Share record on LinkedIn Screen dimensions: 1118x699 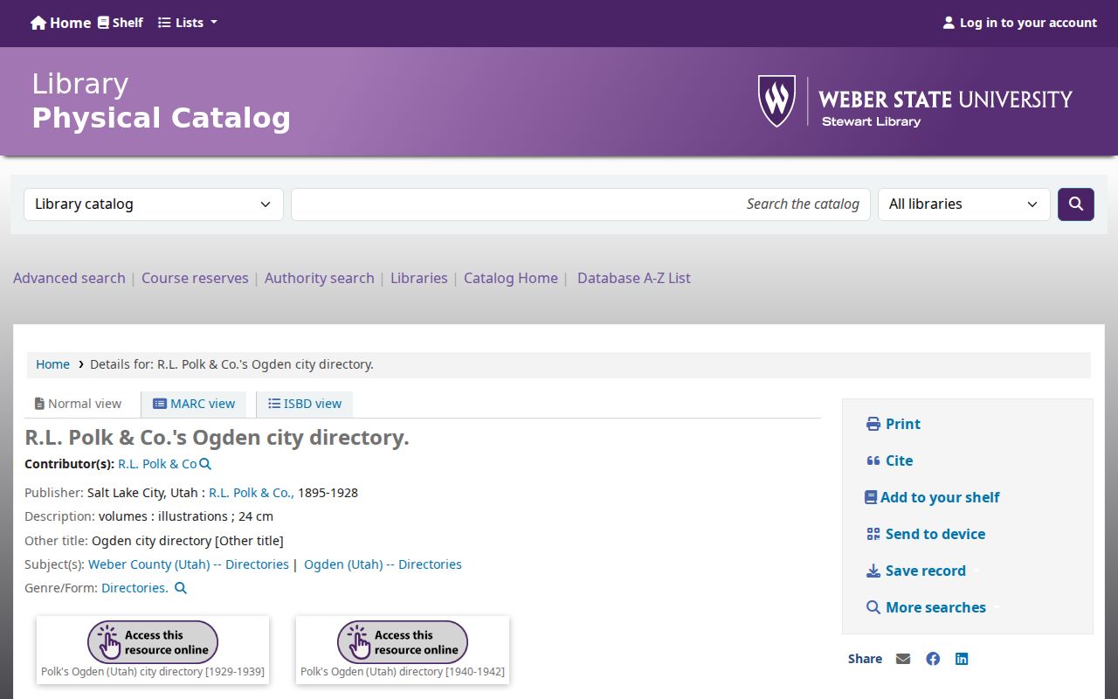click(962, 659)
